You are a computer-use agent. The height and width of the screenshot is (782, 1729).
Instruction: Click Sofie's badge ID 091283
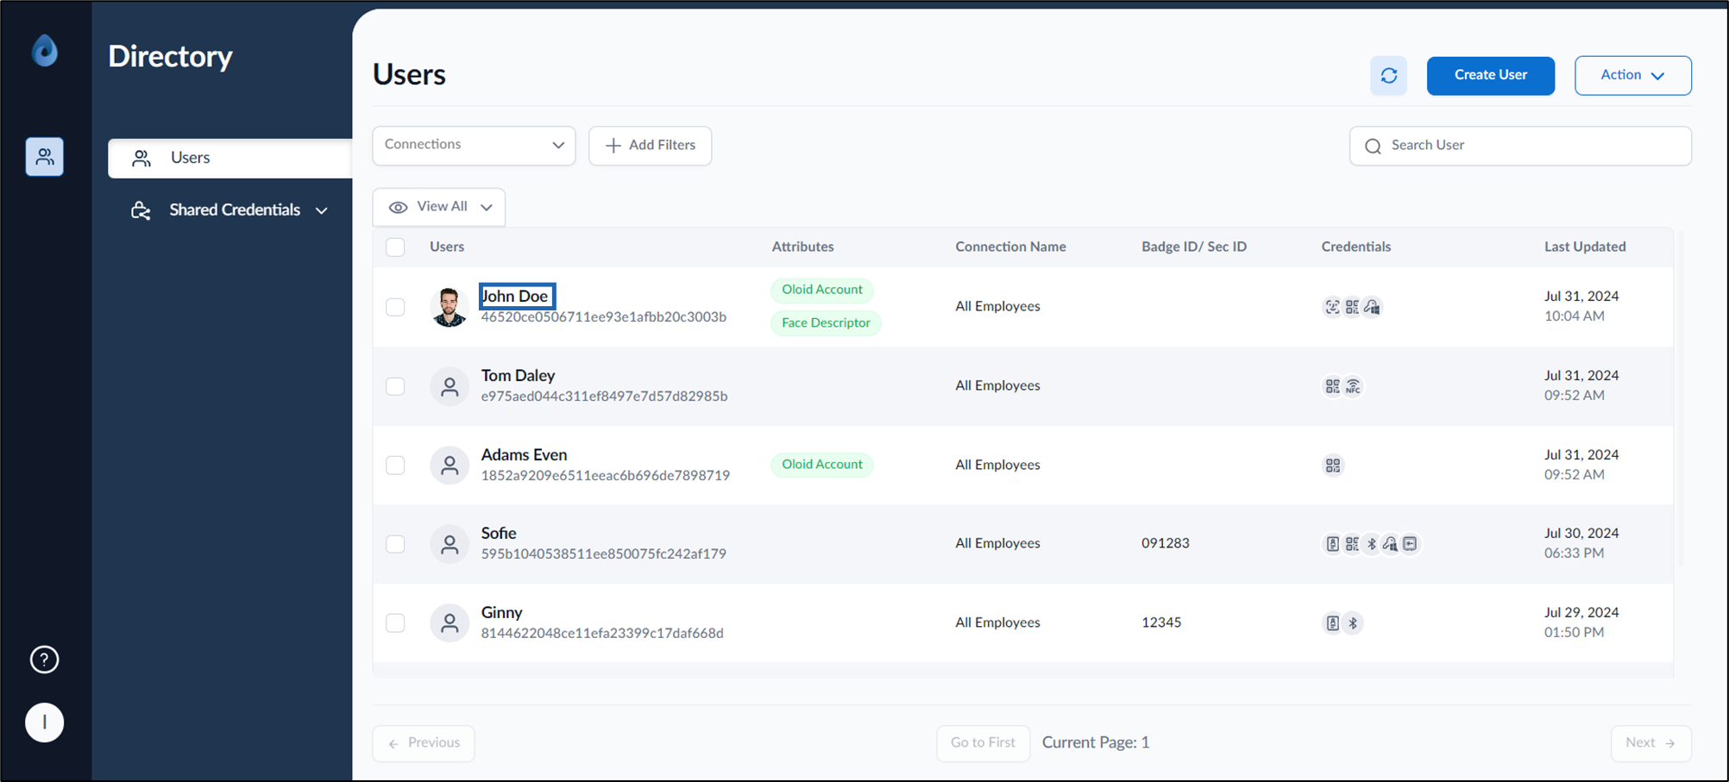point(1165,543)
